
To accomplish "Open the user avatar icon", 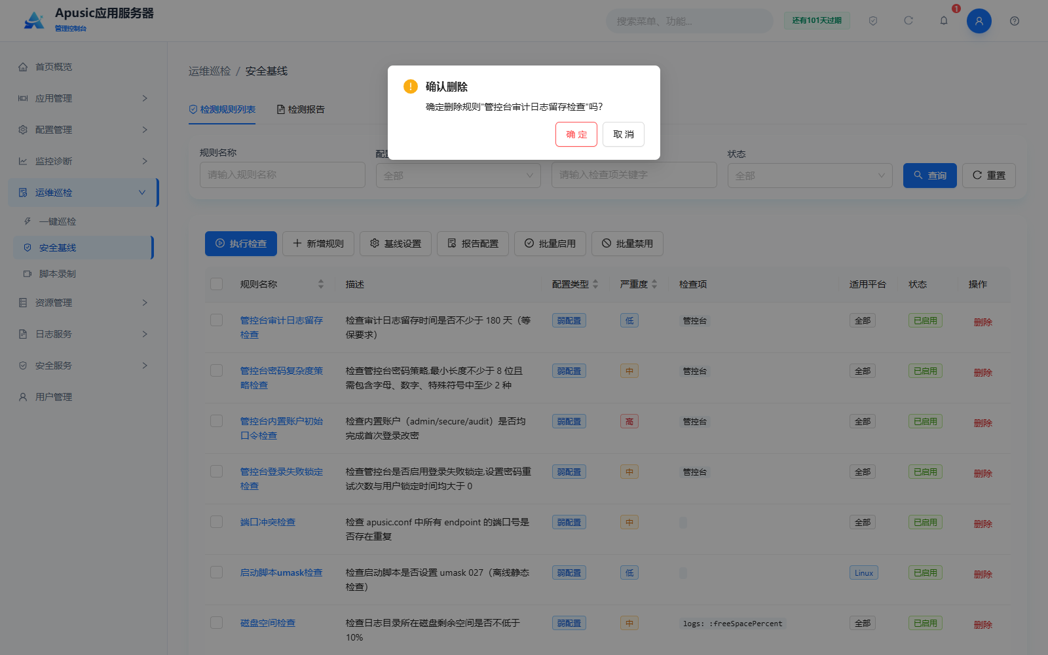I will (979, 21).
